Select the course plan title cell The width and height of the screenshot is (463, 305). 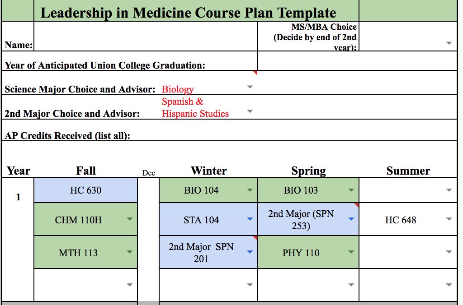tap(189, 12)
